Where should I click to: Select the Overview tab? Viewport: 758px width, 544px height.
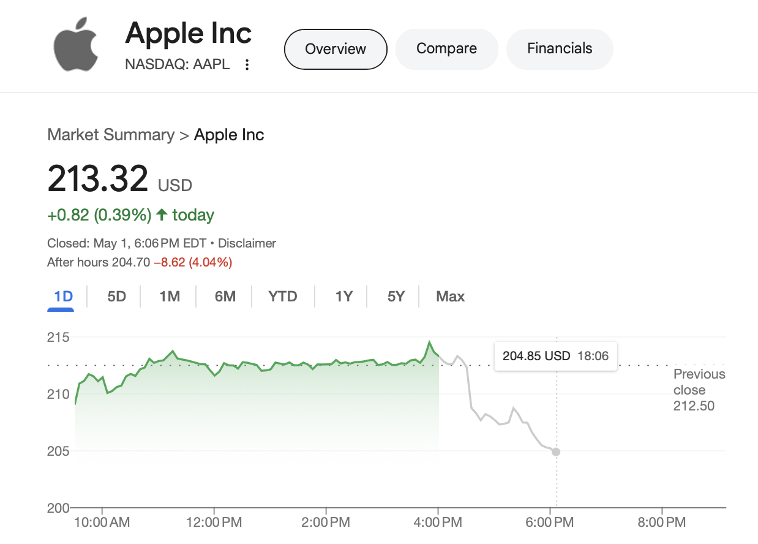pos(336,49)
